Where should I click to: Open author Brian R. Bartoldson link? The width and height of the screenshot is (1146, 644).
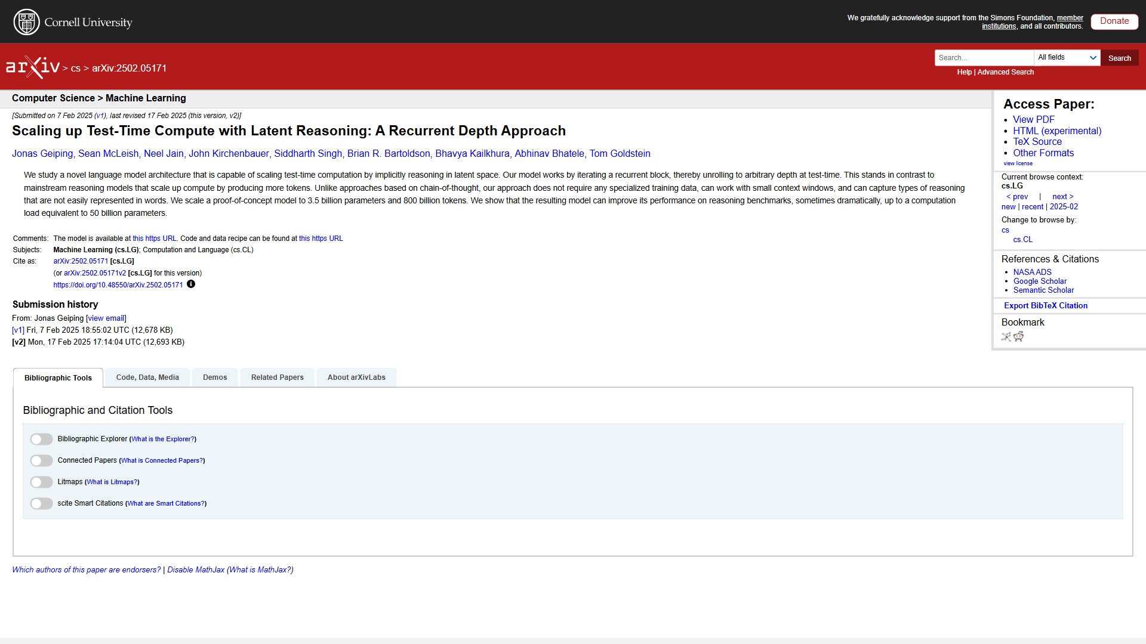389,153
